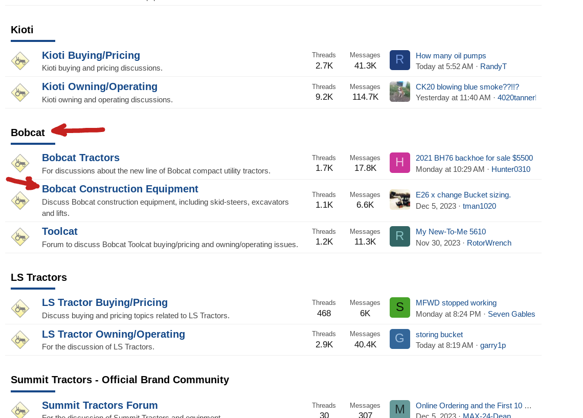Open Hunter0310's pink H avatar
The width and height of the screenshot is (583, 418).
pyautogui.click(x=400, y=163)
